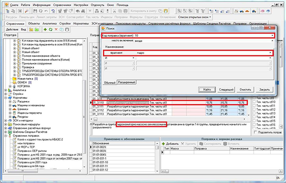Click the hierarchy structure icon in the top toolbar

coord(97,11)
